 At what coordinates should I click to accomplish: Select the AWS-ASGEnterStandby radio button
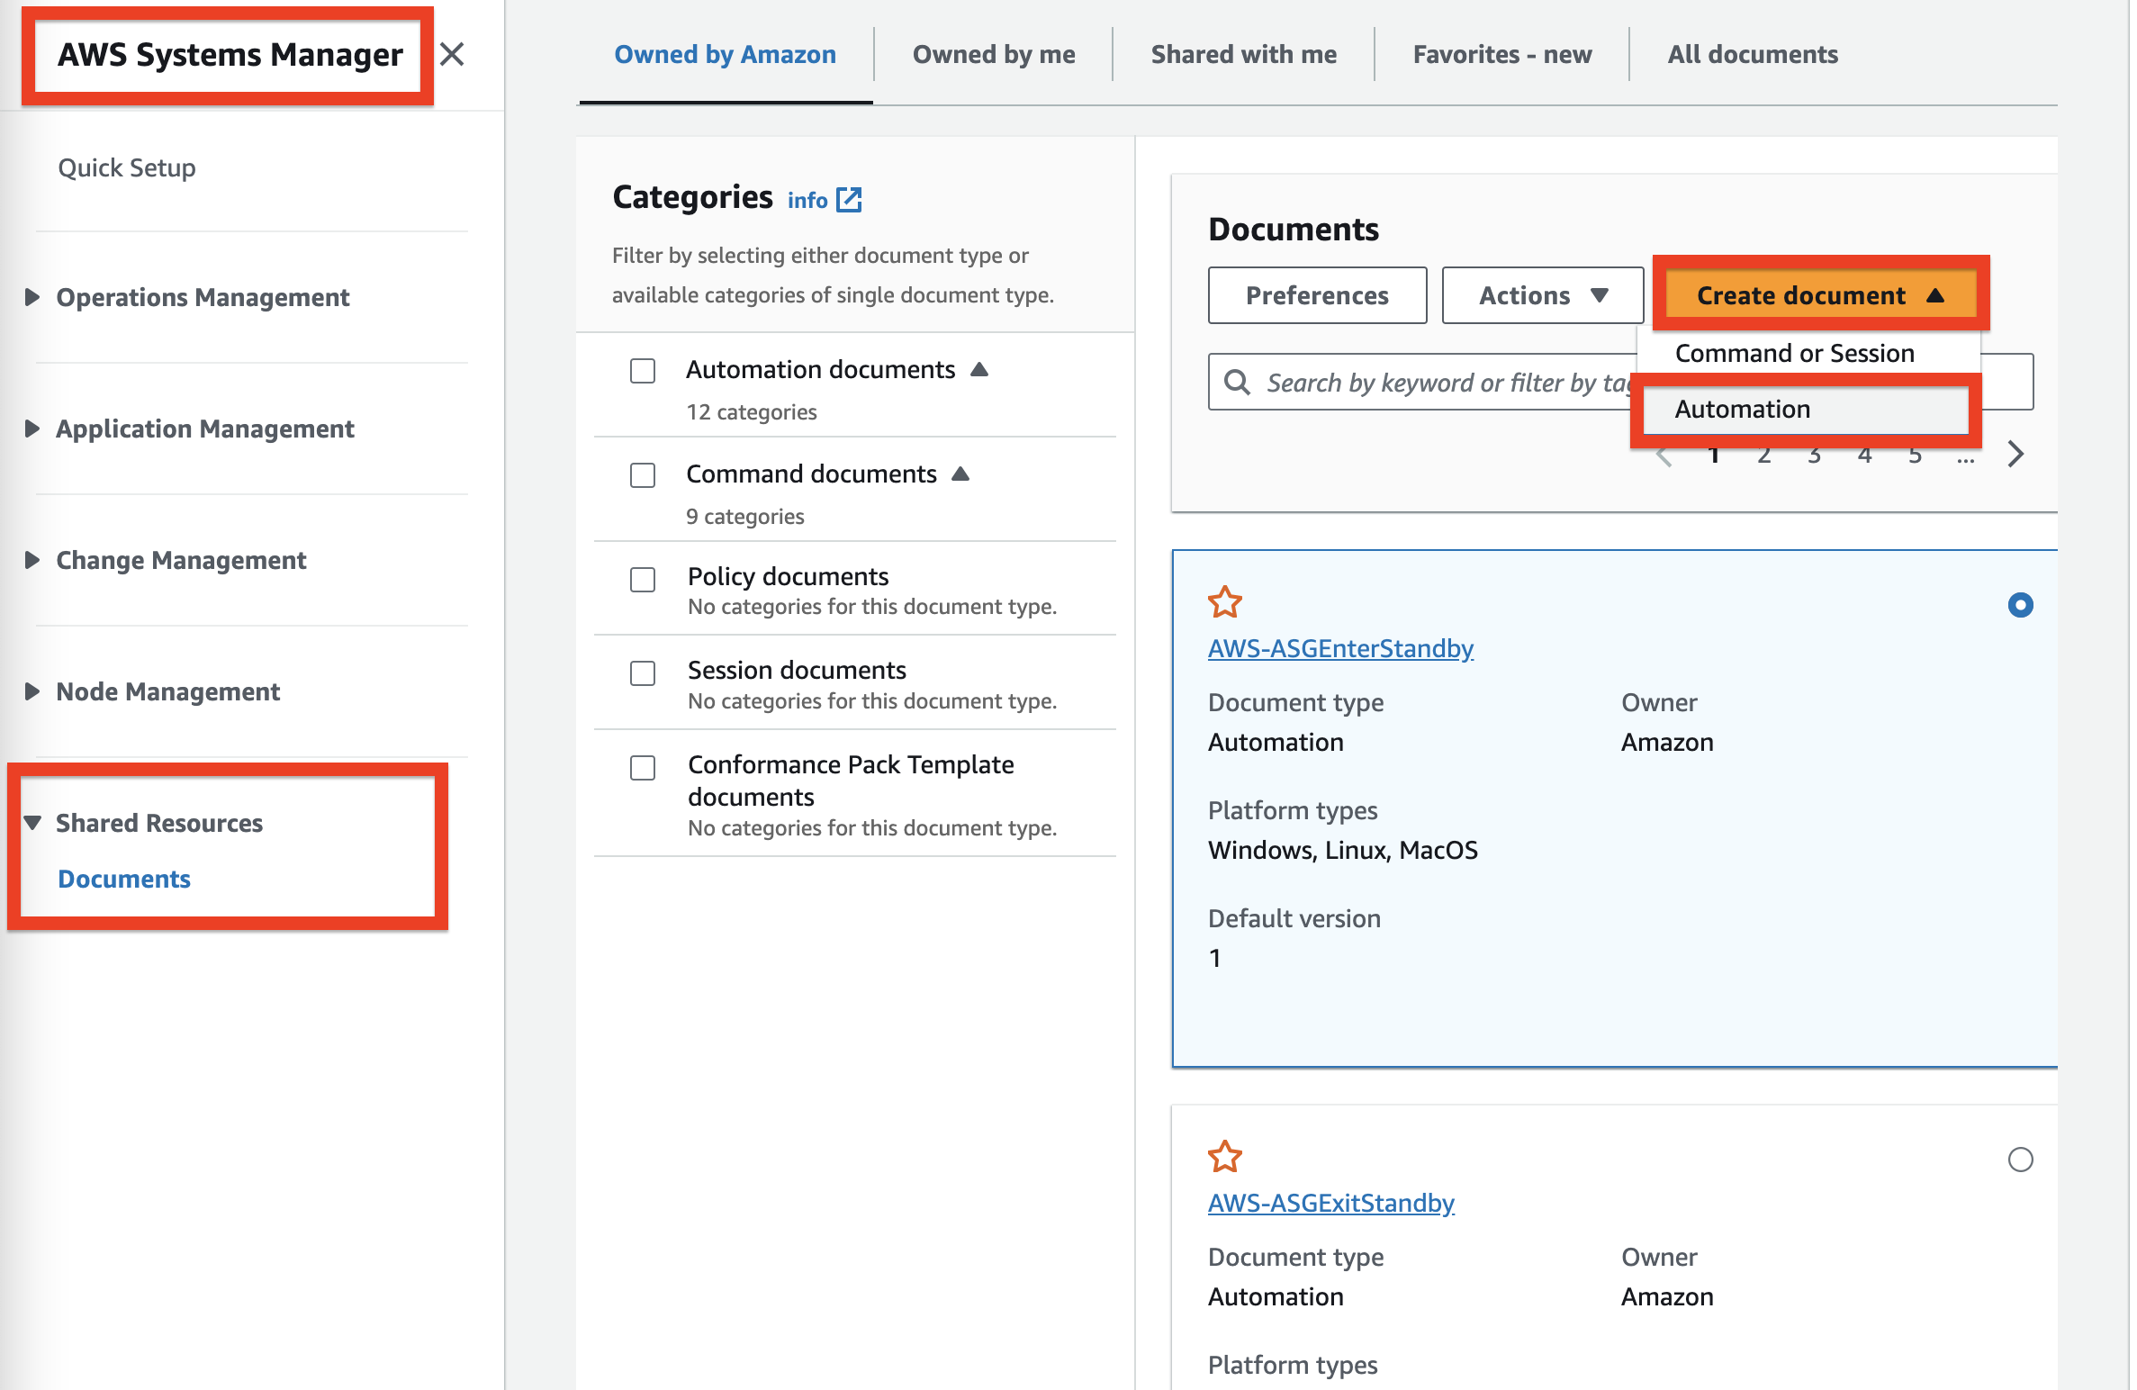(2020, 605)
